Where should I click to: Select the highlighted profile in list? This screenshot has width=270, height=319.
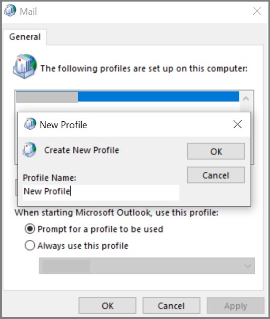128,96
